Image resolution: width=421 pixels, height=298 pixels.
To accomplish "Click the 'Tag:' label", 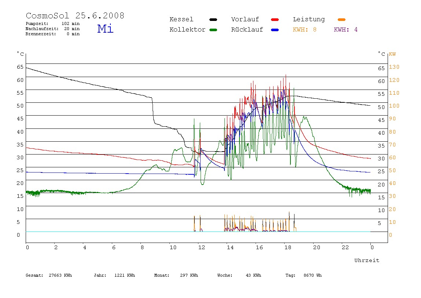I will (x=290, y=275).
